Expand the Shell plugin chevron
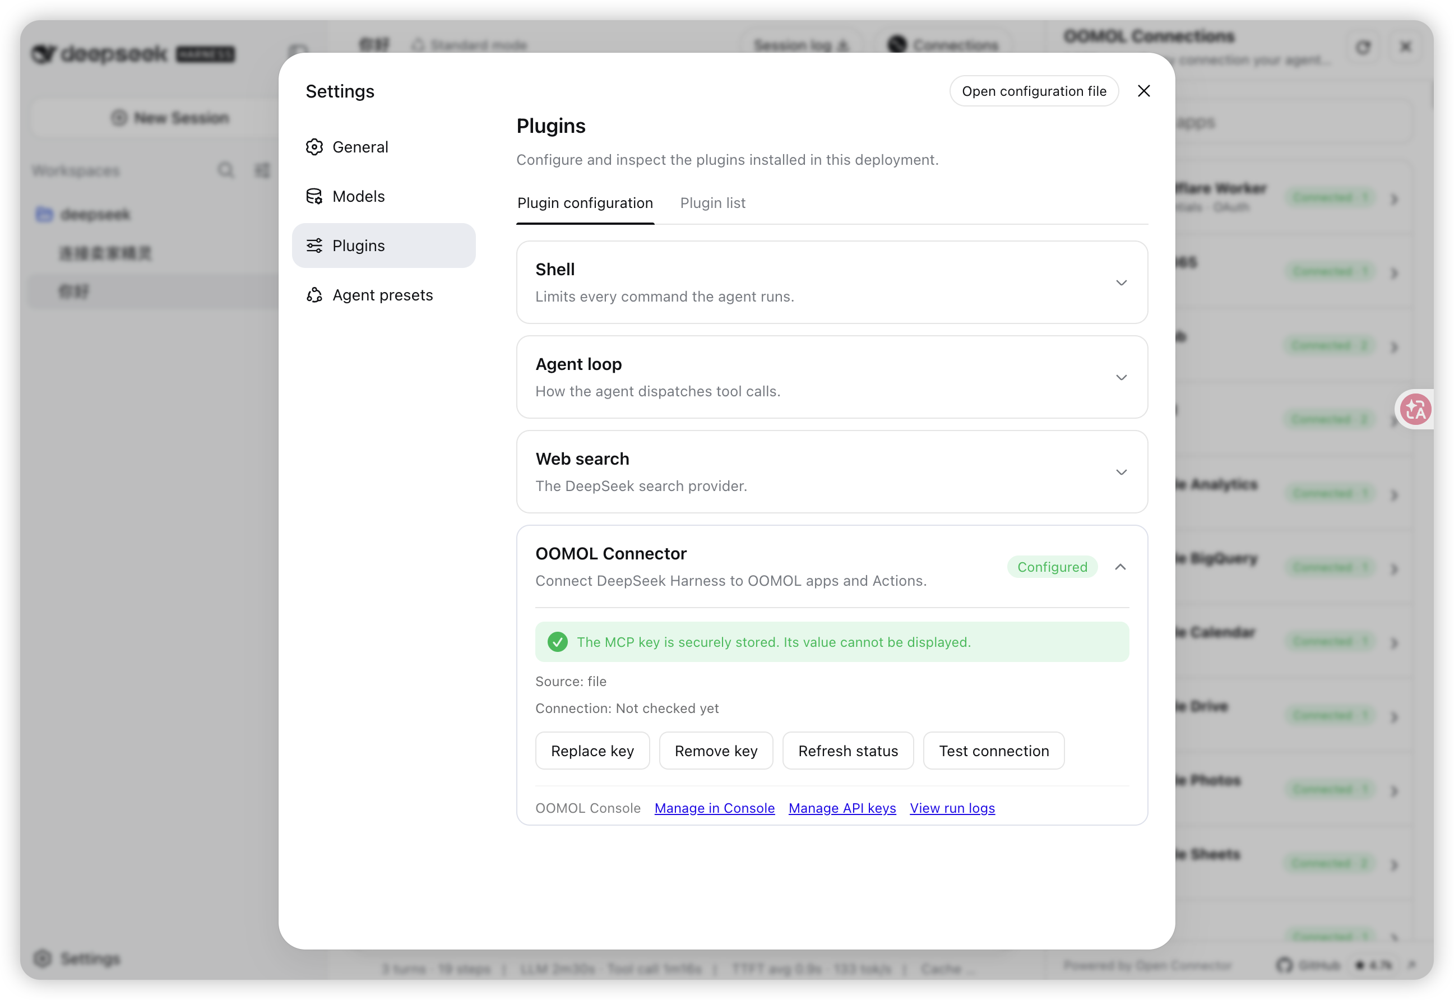Screen dimensions: 1454x1000 (1120, 283)
